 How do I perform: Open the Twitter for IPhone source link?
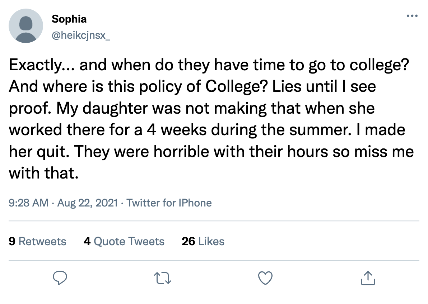tap(169, 203)
